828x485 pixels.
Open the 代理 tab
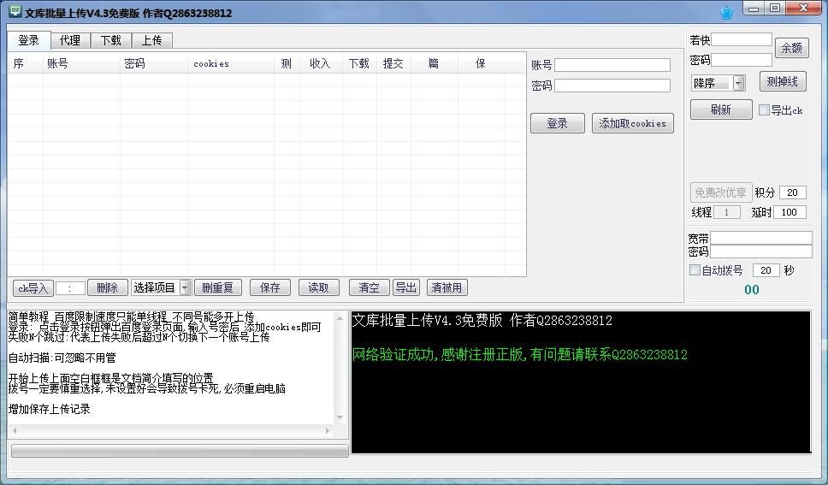pyautogui.click(x=69, y=40)
